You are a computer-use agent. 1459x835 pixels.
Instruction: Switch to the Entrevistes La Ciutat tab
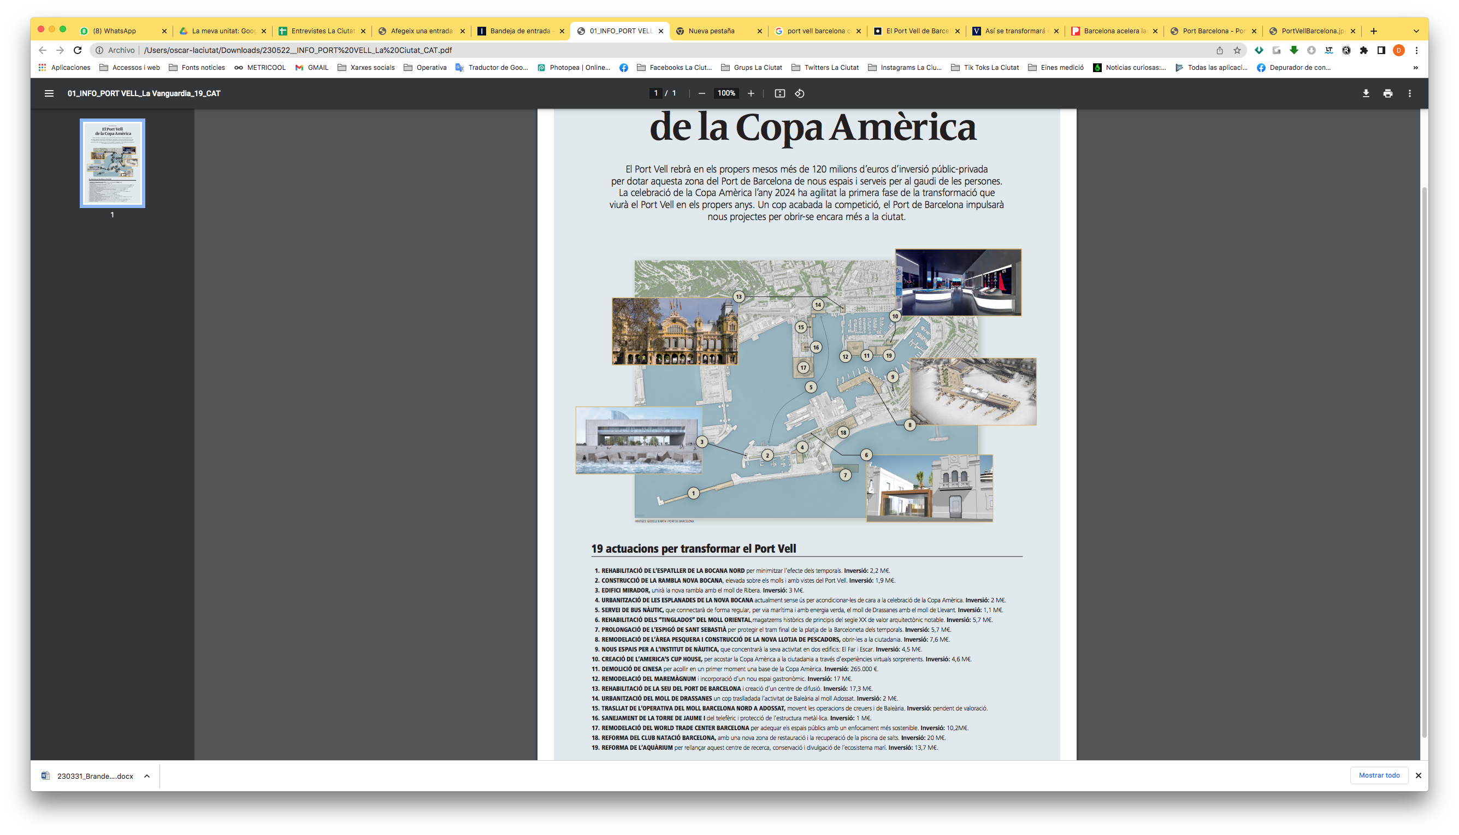(322, 31)
